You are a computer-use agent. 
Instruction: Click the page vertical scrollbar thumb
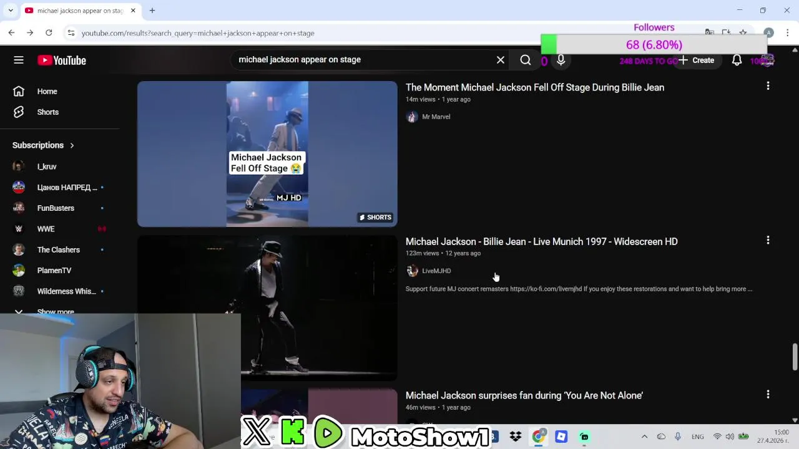coord(795,356)
